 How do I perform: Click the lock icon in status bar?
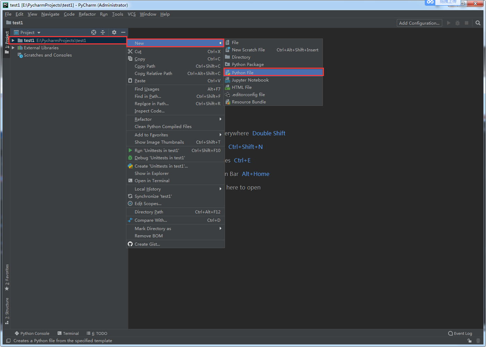(x=469, y=341)
